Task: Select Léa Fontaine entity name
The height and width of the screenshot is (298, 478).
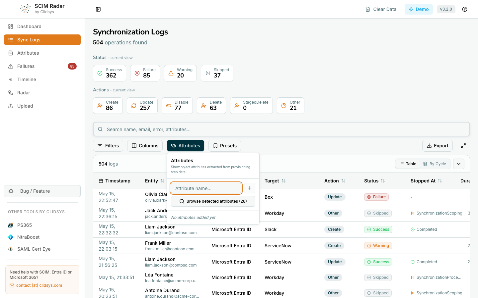Action: (x=159, y=275)
